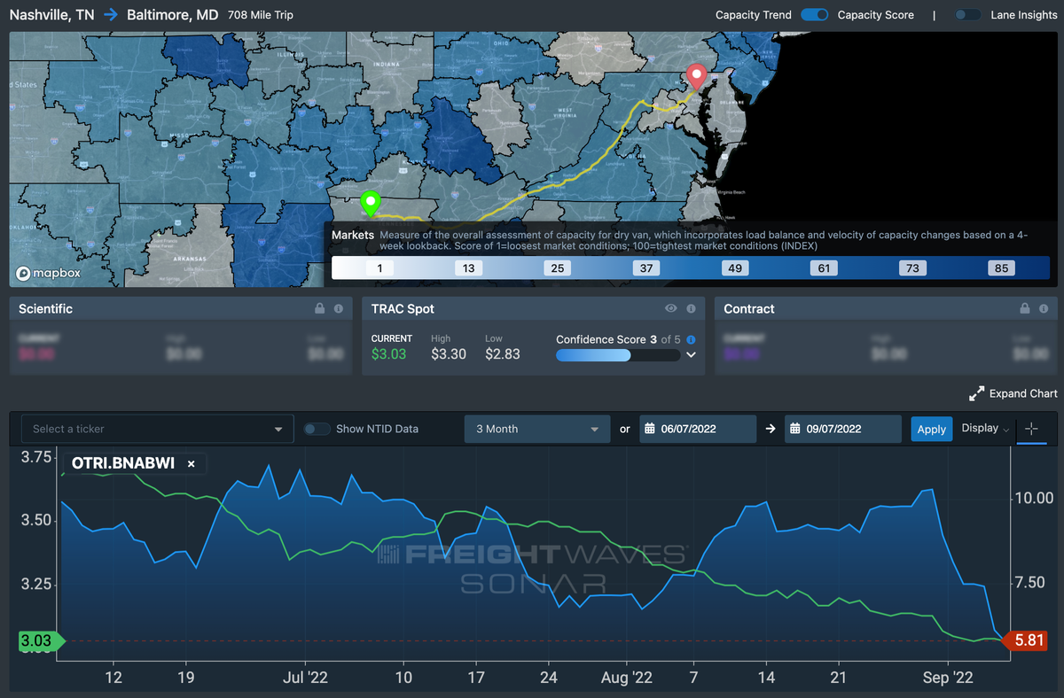
Task: Open the info icon on the Contract card
Action: 1043,308
